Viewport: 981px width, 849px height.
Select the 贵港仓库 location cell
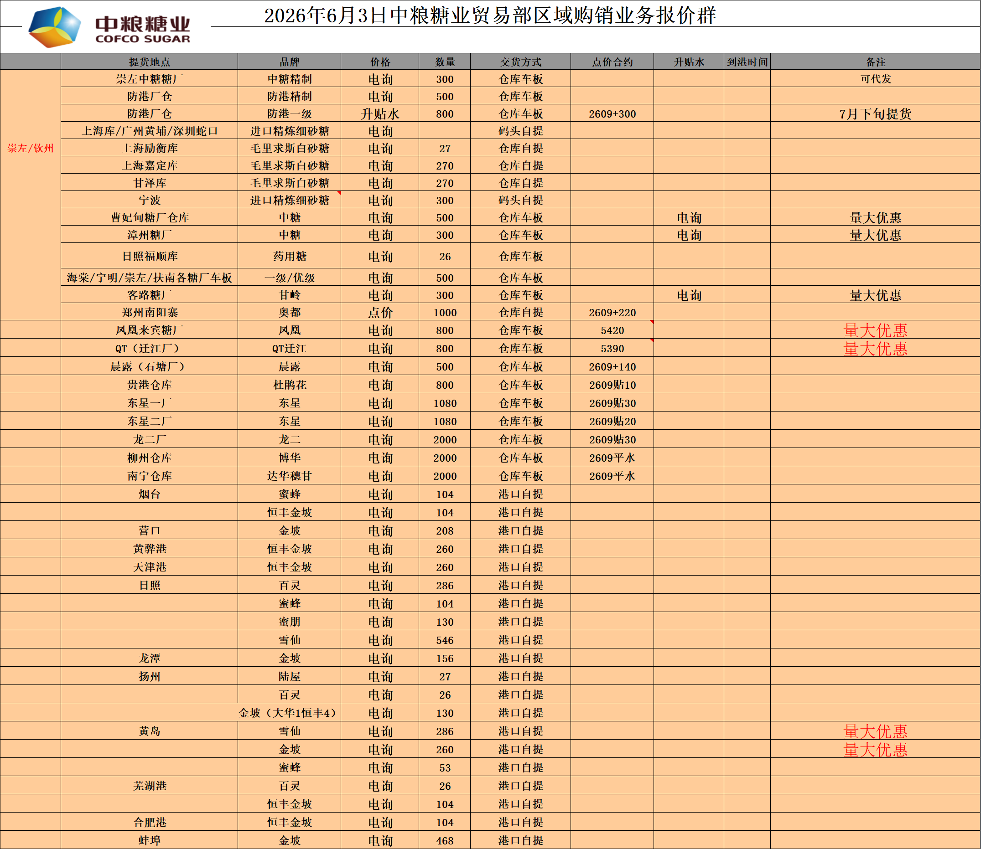pyautogui.click(x=149, y=385)
